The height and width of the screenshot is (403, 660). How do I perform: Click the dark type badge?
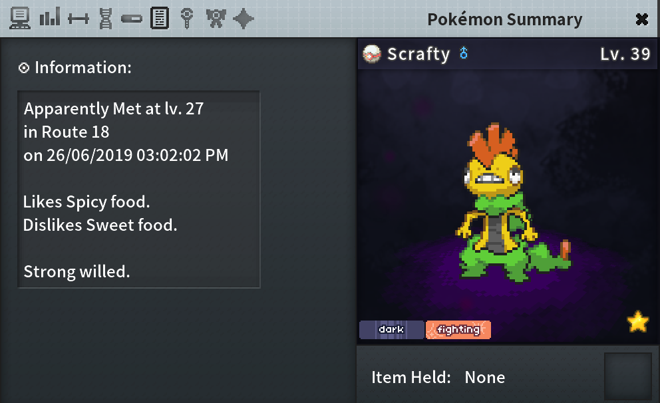391,329
